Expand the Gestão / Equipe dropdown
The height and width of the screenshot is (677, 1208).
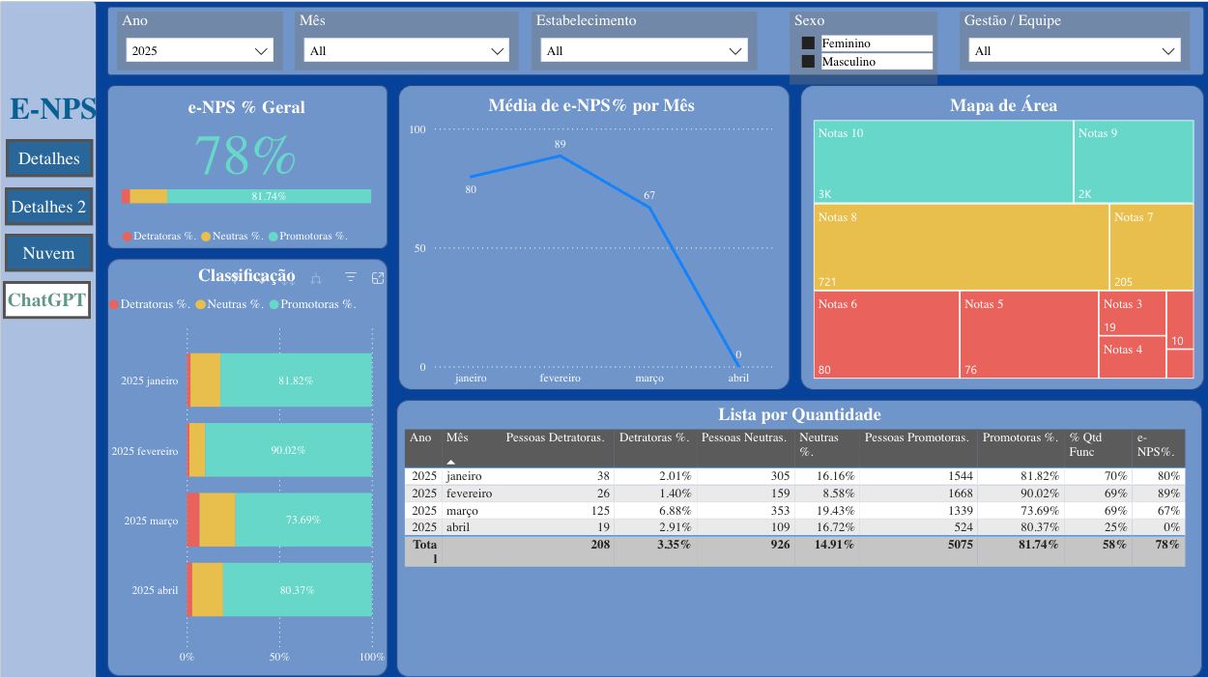tap(1074, 50)
